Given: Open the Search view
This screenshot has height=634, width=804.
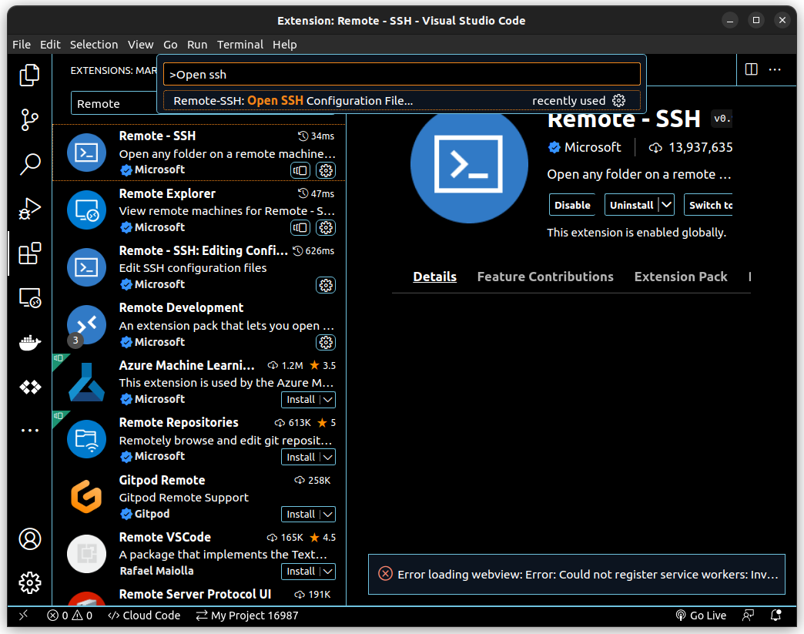Looking at the screenshot, I should [29, 164].
